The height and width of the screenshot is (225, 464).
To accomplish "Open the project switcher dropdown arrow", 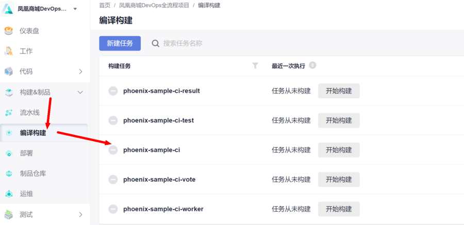I will (75, 9).
